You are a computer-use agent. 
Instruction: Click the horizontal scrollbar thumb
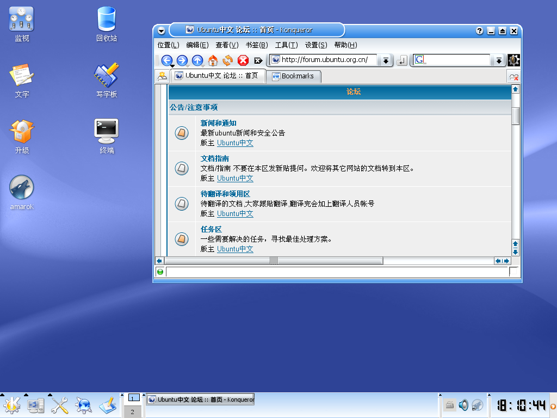[x=274, y=261]
